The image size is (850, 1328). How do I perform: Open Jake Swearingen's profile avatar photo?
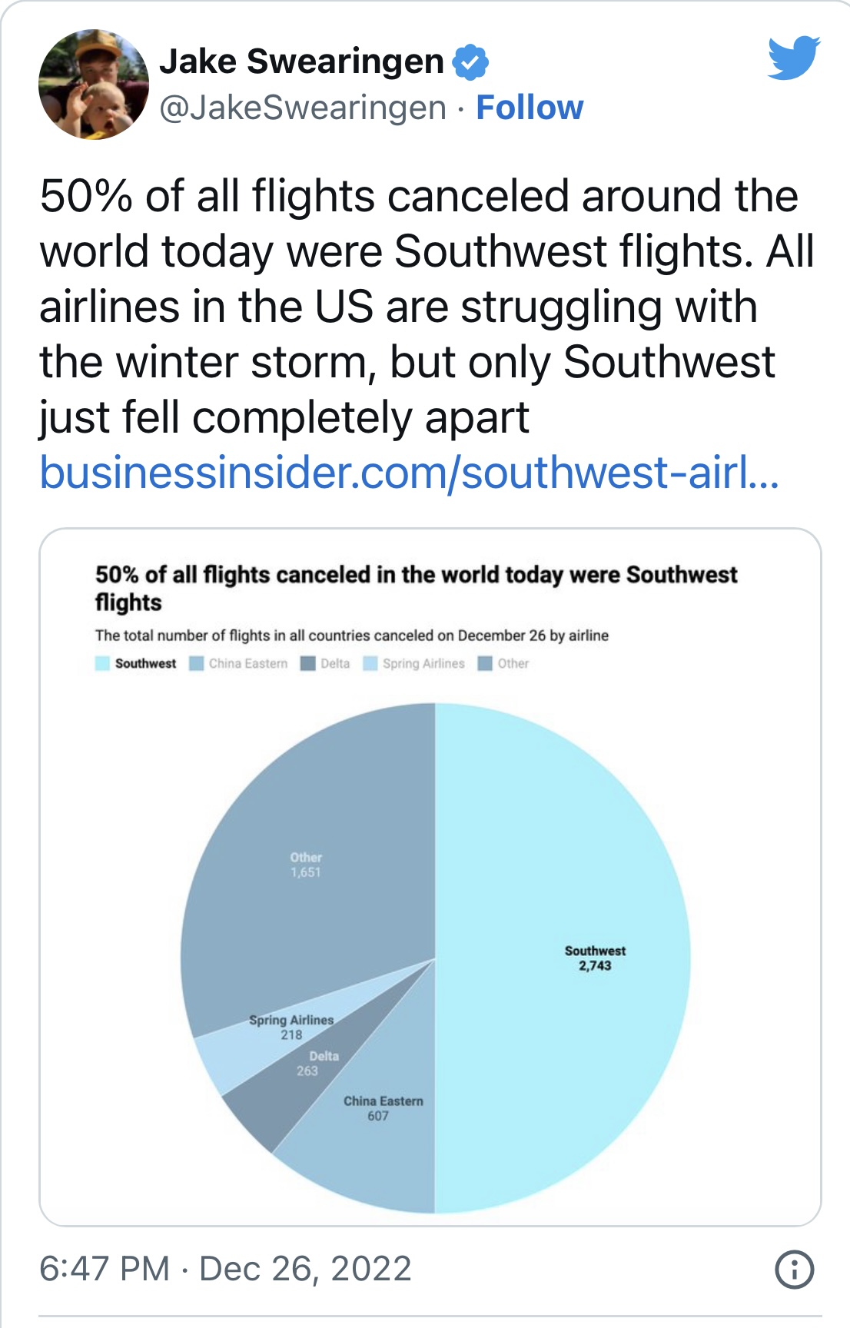point(94,85)
